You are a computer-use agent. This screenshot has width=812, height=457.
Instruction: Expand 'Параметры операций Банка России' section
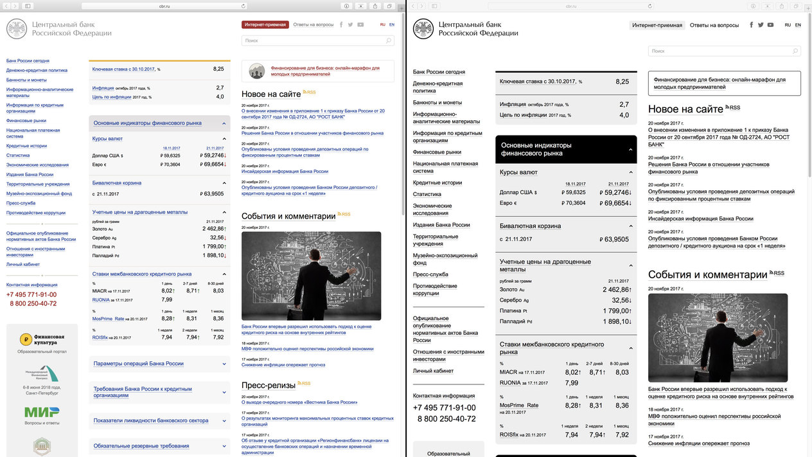[224, 364]
